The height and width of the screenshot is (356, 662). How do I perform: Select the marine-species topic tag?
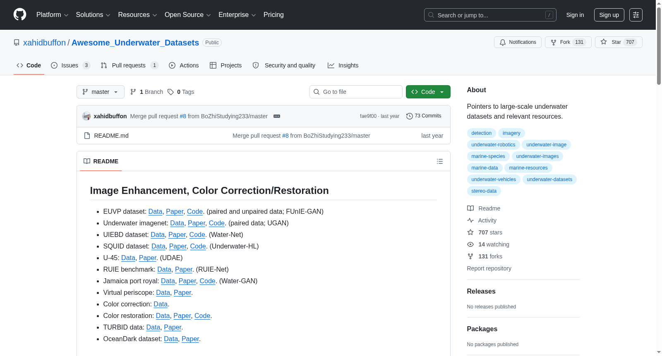(488, 156)
